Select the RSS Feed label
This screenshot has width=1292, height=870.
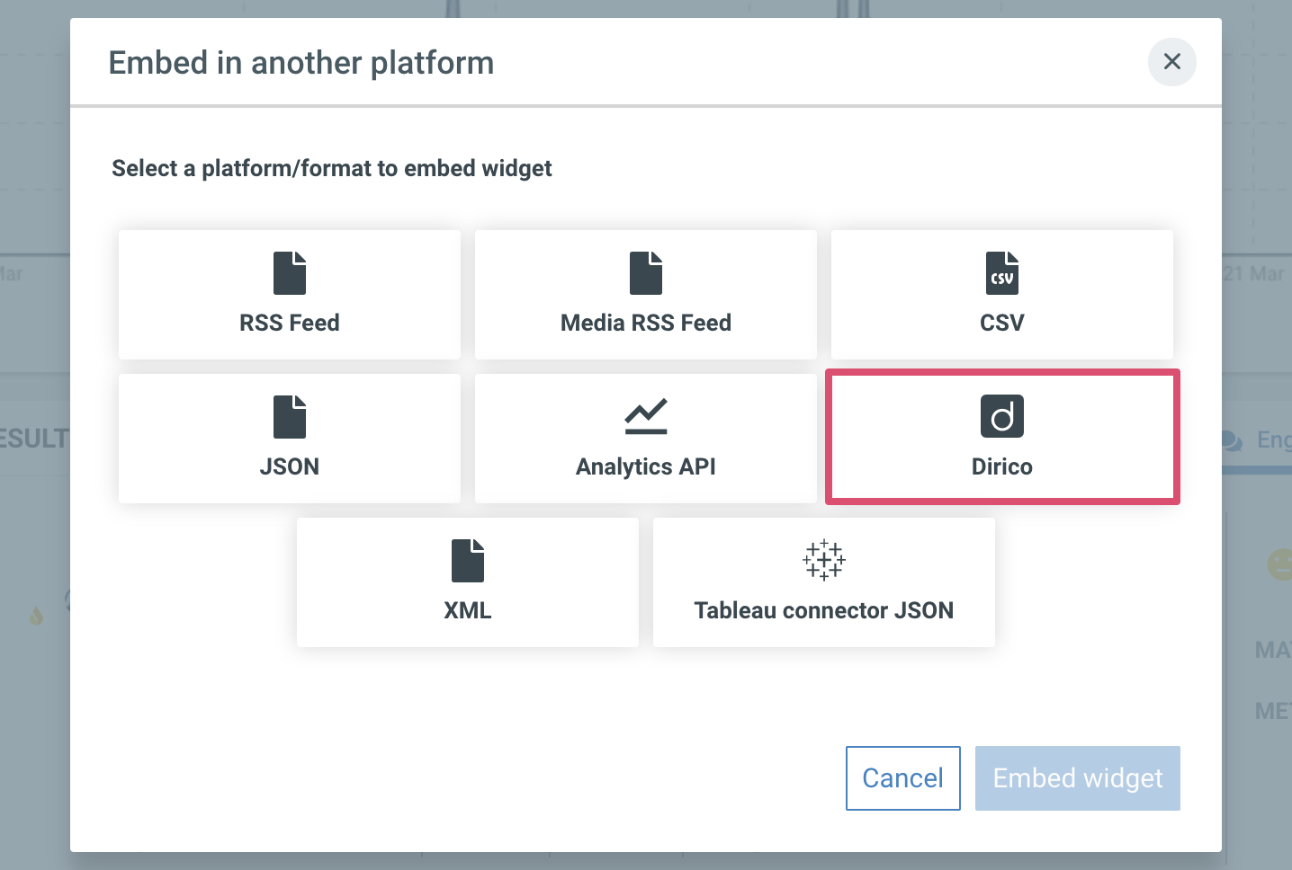(x=290, y=323)
